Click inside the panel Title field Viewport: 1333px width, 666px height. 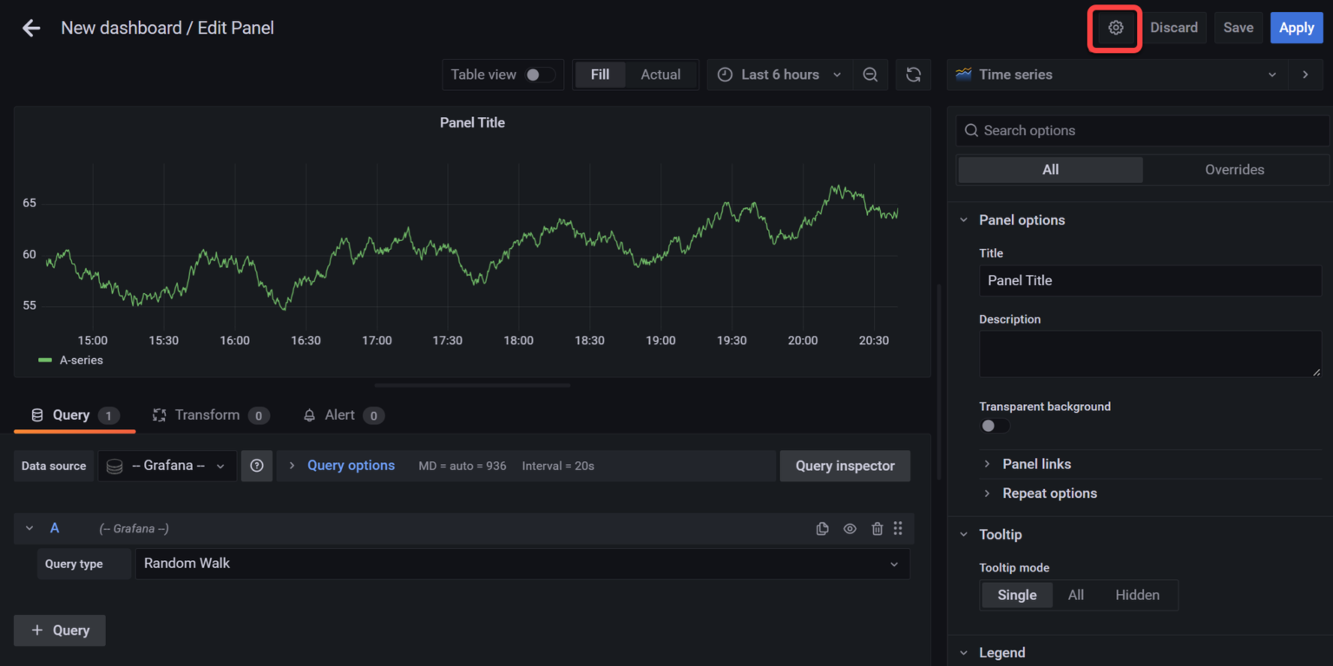click(1150, 280)
